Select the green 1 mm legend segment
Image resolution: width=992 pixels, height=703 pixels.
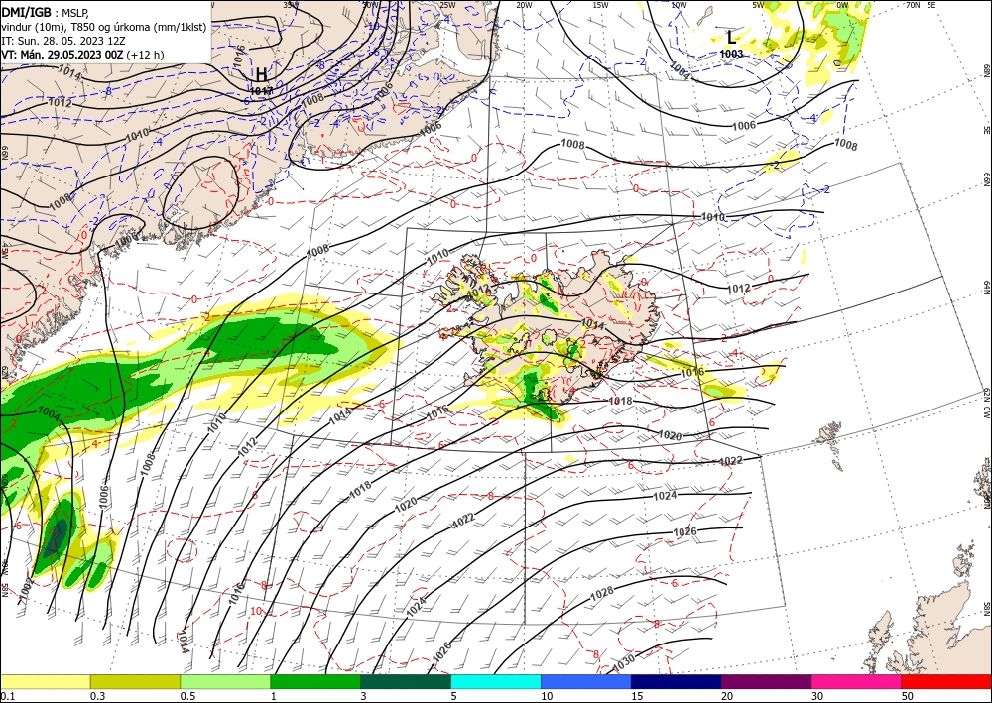[x=315, y=681]
